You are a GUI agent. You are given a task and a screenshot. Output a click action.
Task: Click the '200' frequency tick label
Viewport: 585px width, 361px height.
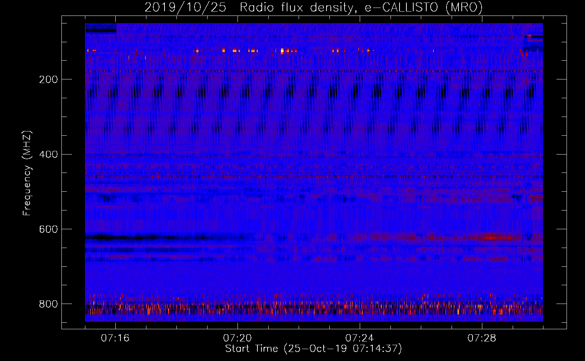click(48, 79)
